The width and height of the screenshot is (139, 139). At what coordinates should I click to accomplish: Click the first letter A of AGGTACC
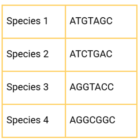(x=73, y=87)
